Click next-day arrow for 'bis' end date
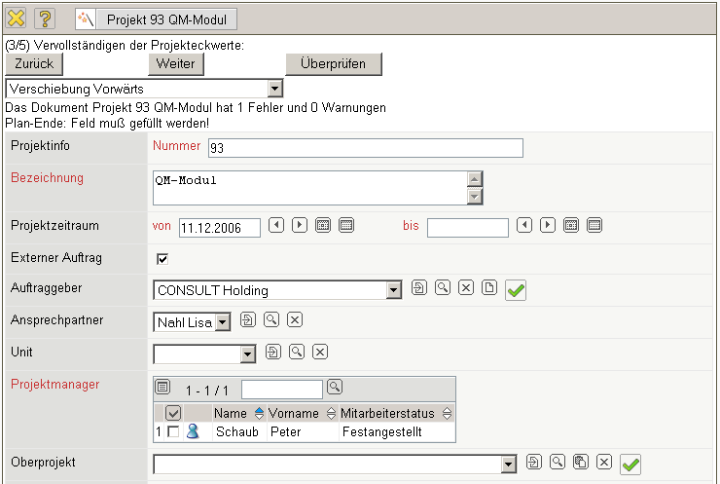 click(x=548, y=225)
